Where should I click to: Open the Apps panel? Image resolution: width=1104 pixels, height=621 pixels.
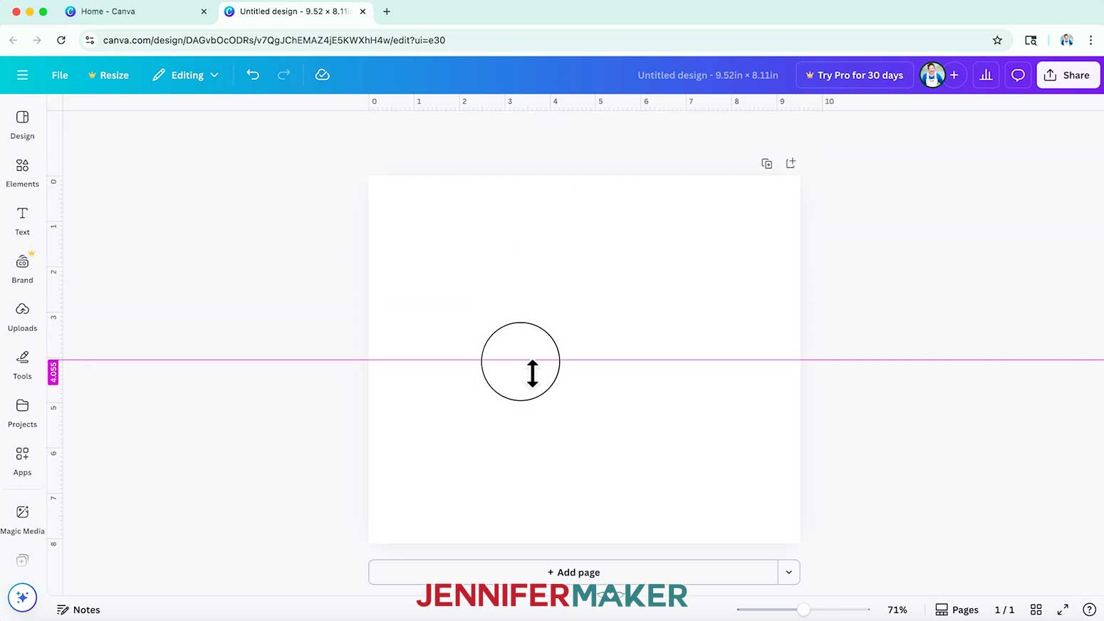pos(22,461)
